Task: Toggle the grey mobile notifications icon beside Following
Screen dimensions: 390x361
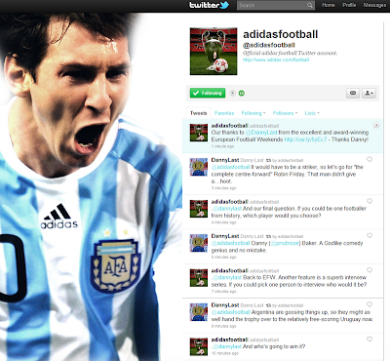Action: 232,93
